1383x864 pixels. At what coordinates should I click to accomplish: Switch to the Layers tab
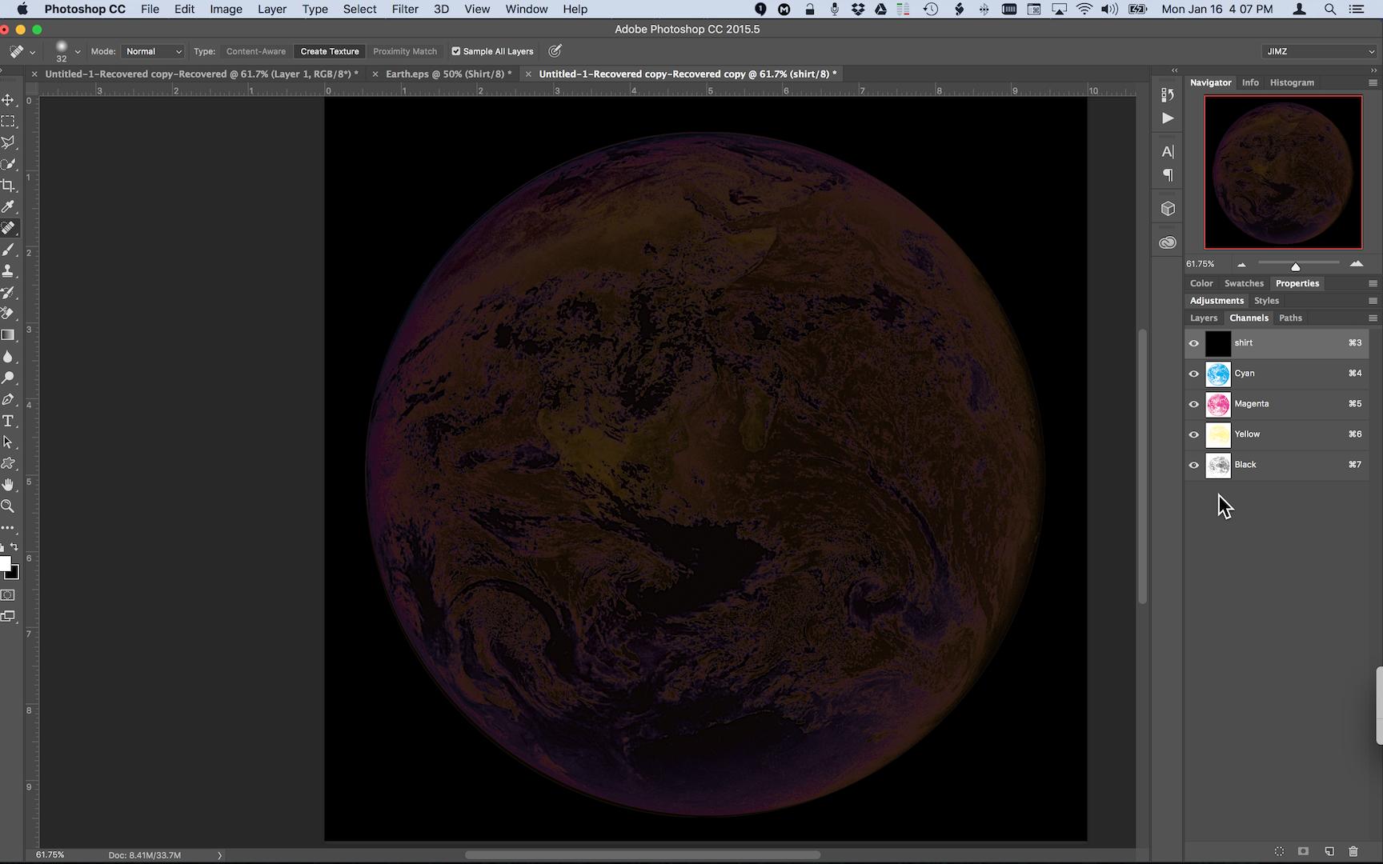tap(1203, 318)
